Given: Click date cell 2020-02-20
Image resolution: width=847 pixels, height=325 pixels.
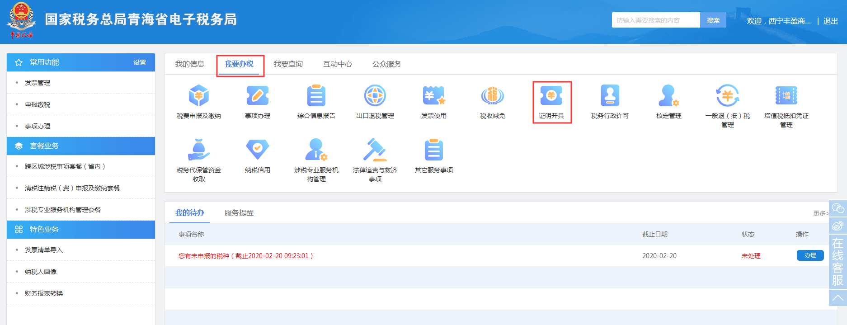Looking at the screenshot, I should point(659,256).
